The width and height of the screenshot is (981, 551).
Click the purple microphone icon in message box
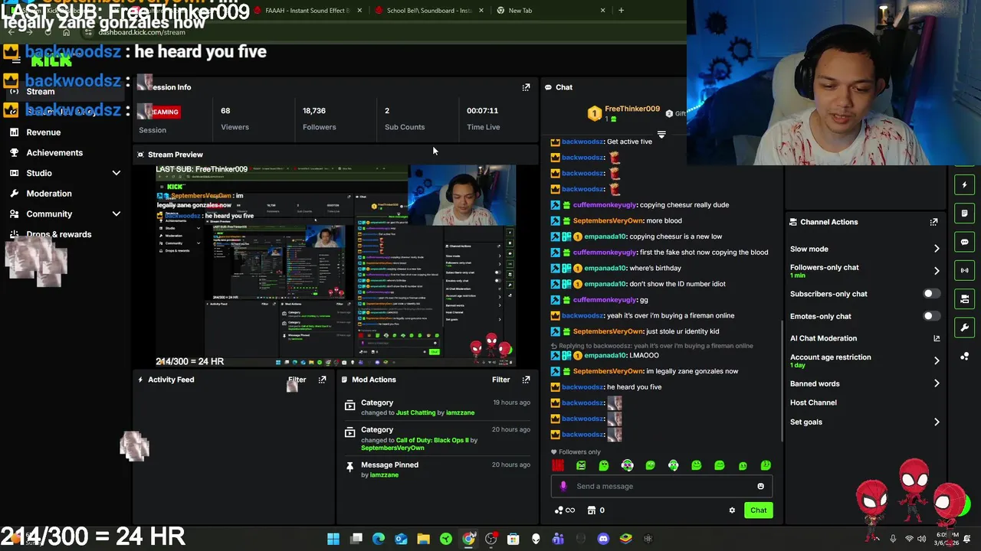click(x=563, y=486)
